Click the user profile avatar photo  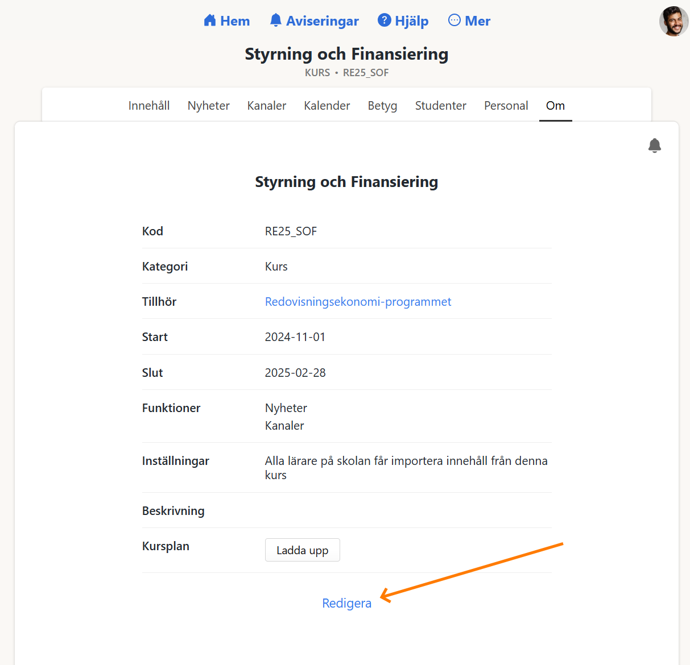pos(674,22)
